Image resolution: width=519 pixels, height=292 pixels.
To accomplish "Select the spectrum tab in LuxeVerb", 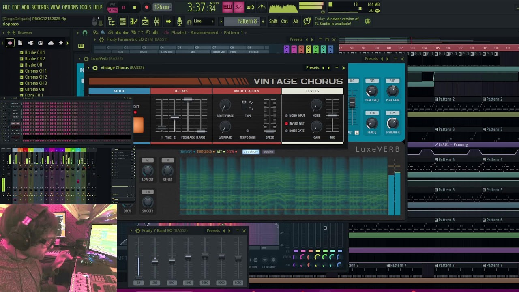I will tap(251, 152).
